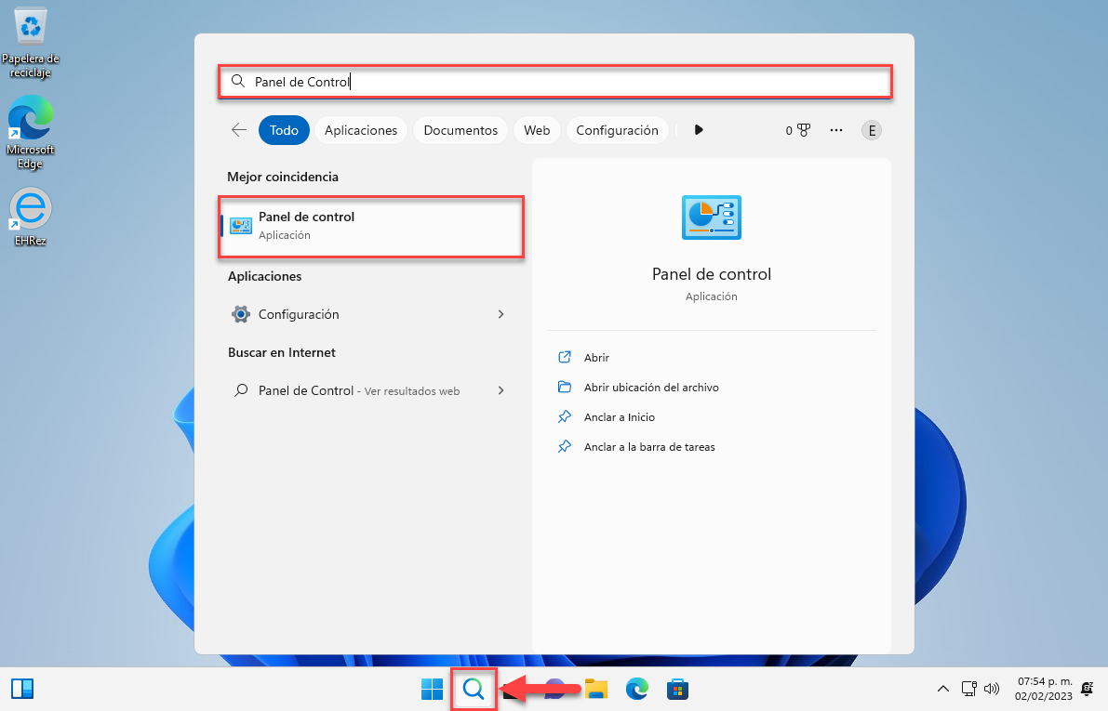Open the notifications bell icon

[1088, 689]
